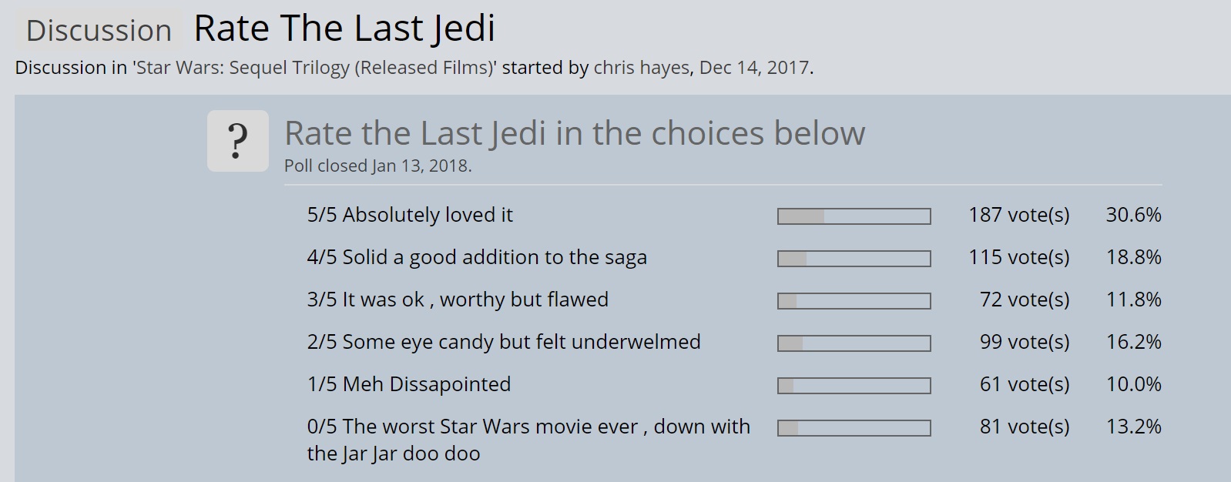This screenshot has height=482, width=1231.
Task: Click the Rate The Last Jedi thread title
Action: [344, 28]
